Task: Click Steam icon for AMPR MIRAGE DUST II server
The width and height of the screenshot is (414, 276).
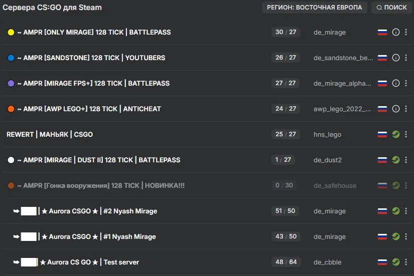Action: pyautogui.click(x=395, y=160)
